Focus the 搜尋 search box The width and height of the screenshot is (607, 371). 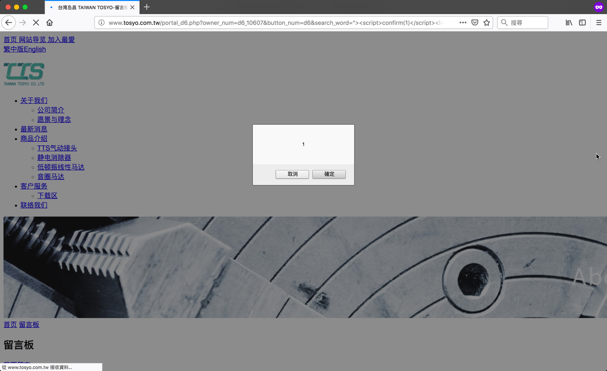pyautogui.click(x=522, y=22)
